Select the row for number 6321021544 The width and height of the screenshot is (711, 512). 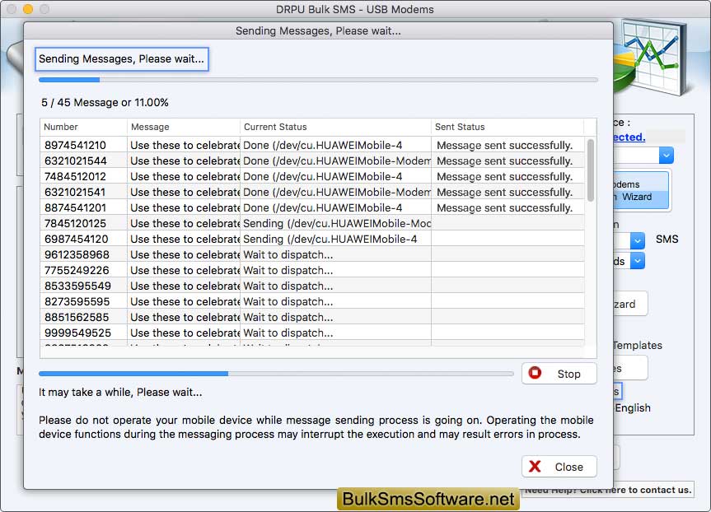(312, 161)
